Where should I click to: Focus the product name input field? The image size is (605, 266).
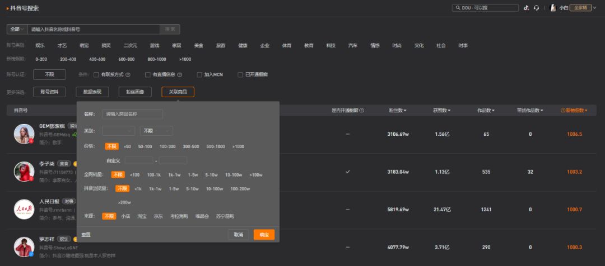point(132,114)
